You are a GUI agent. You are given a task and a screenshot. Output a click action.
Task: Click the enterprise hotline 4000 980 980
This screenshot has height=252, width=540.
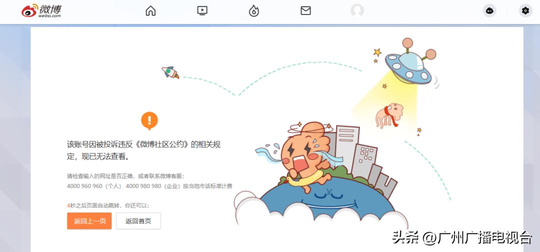143,186
